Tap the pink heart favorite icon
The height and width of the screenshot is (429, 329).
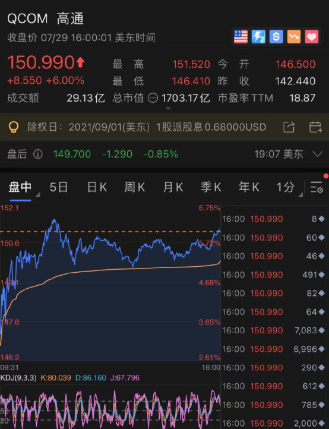pos(312,37)
